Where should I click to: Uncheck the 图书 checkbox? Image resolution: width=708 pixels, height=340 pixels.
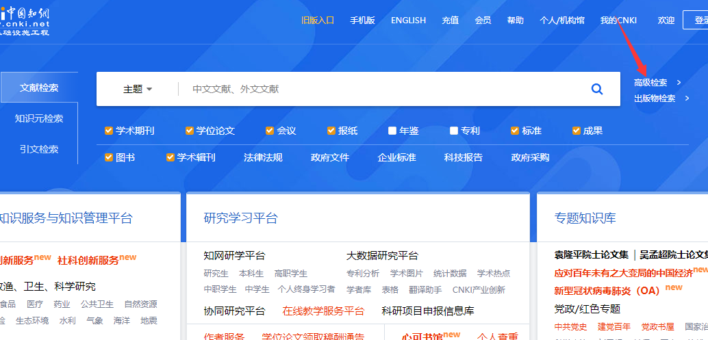[x=109, y=157]
